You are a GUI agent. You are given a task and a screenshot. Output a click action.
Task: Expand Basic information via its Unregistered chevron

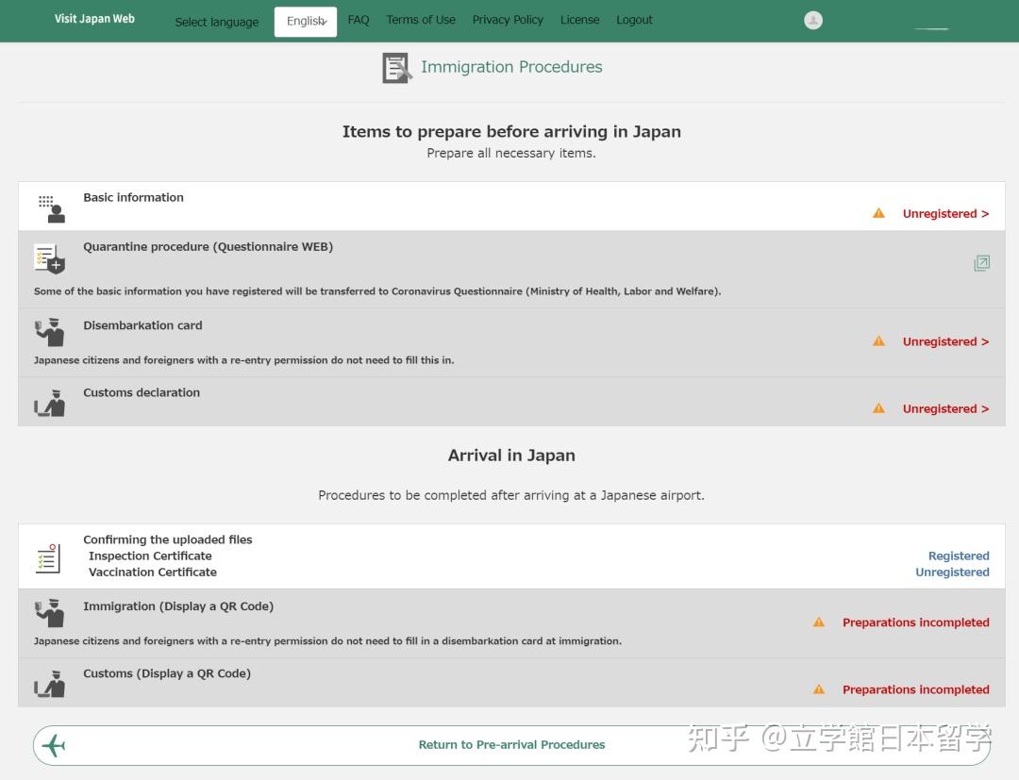[x=945, y=213]
